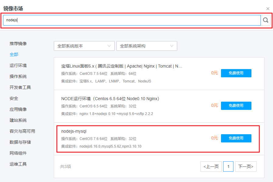Select 容灾与高可用 category
Screen dimensions: 273x182
(22, 131)
